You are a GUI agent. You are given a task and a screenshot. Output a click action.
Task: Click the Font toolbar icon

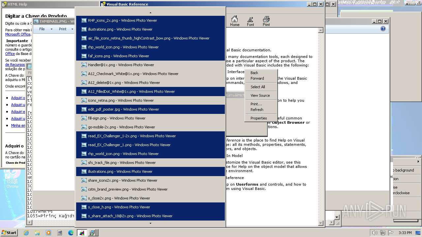pyautogui.click(x=250, y=21)
